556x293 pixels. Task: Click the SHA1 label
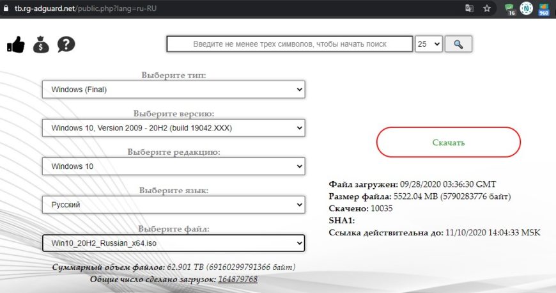(x=342, y=221)
